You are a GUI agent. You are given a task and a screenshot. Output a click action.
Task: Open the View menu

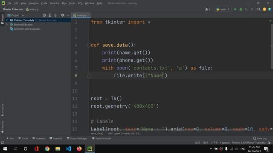(x=23, y=3)
